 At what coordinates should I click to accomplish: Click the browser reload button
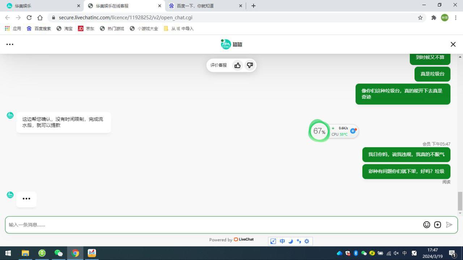tap(29, 18)
